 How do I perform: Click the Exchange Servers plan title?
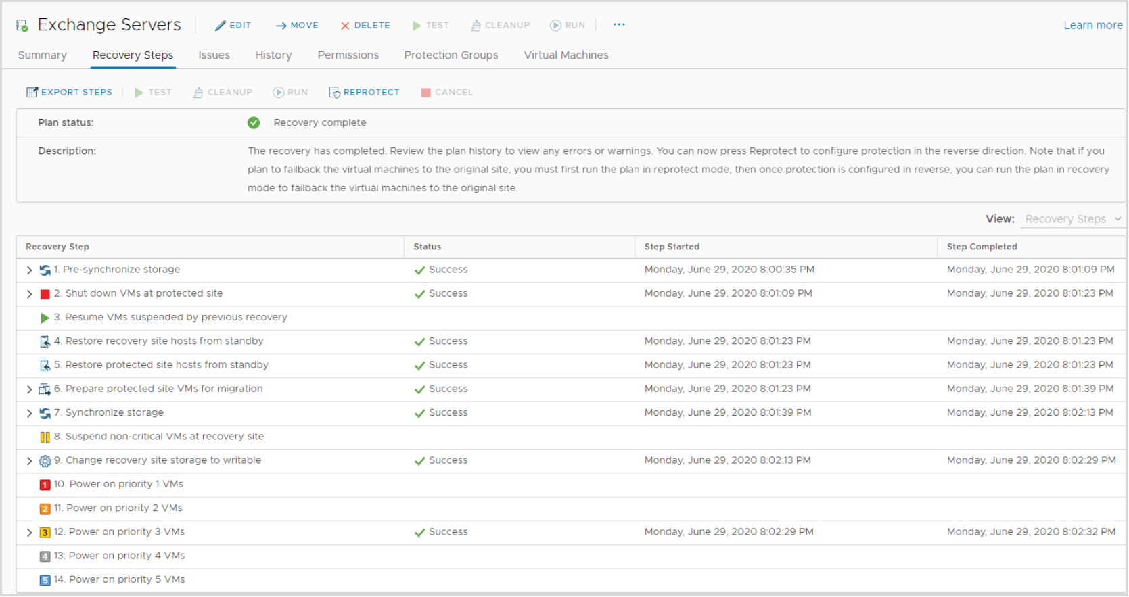tap(109, 25)
